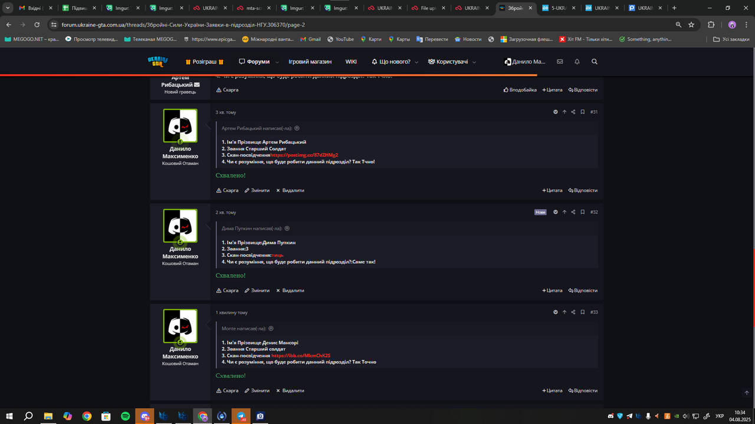Open post #32 permalink number
The height and width of the screenshot is (424, 755).
point(594,212)
